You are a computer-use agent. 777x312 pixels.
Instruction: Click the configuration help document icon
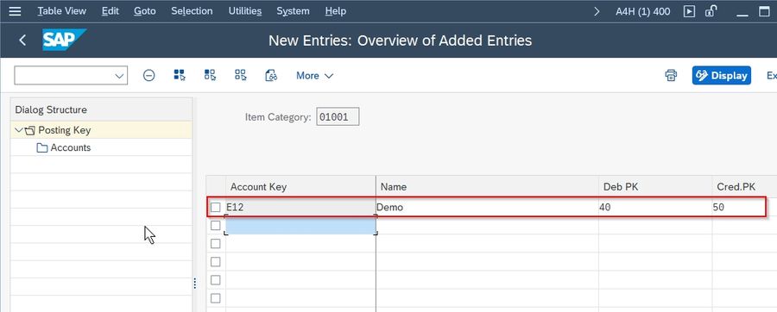(271, 75)
